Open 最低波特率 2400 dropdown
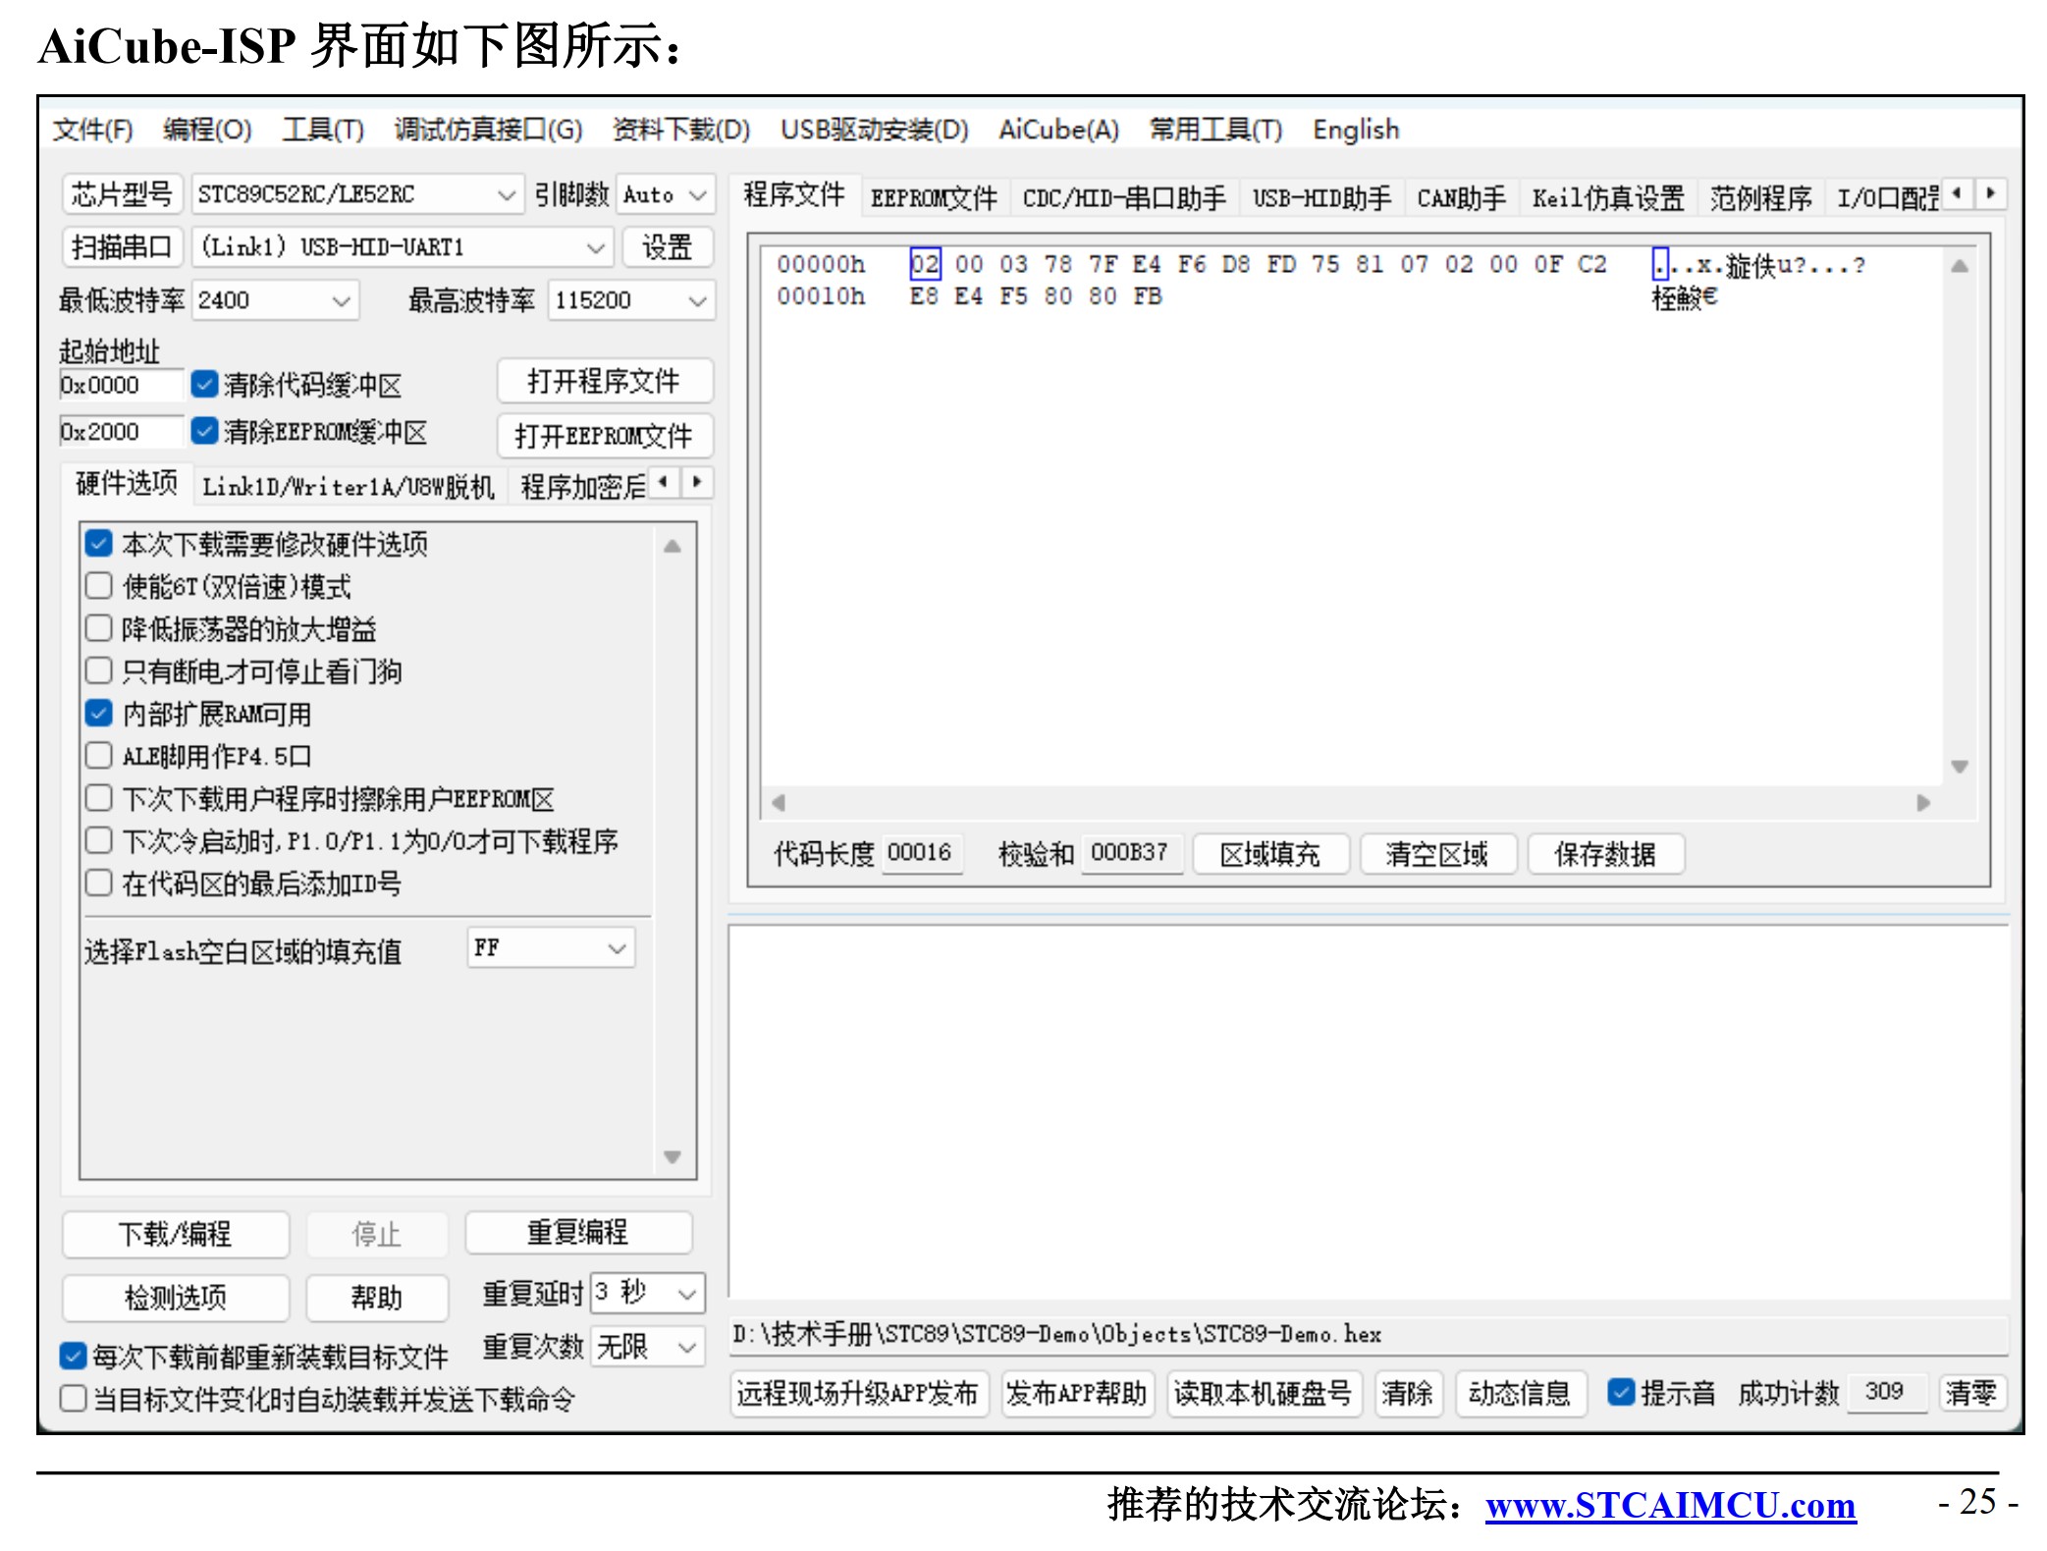 click(276, 300)
